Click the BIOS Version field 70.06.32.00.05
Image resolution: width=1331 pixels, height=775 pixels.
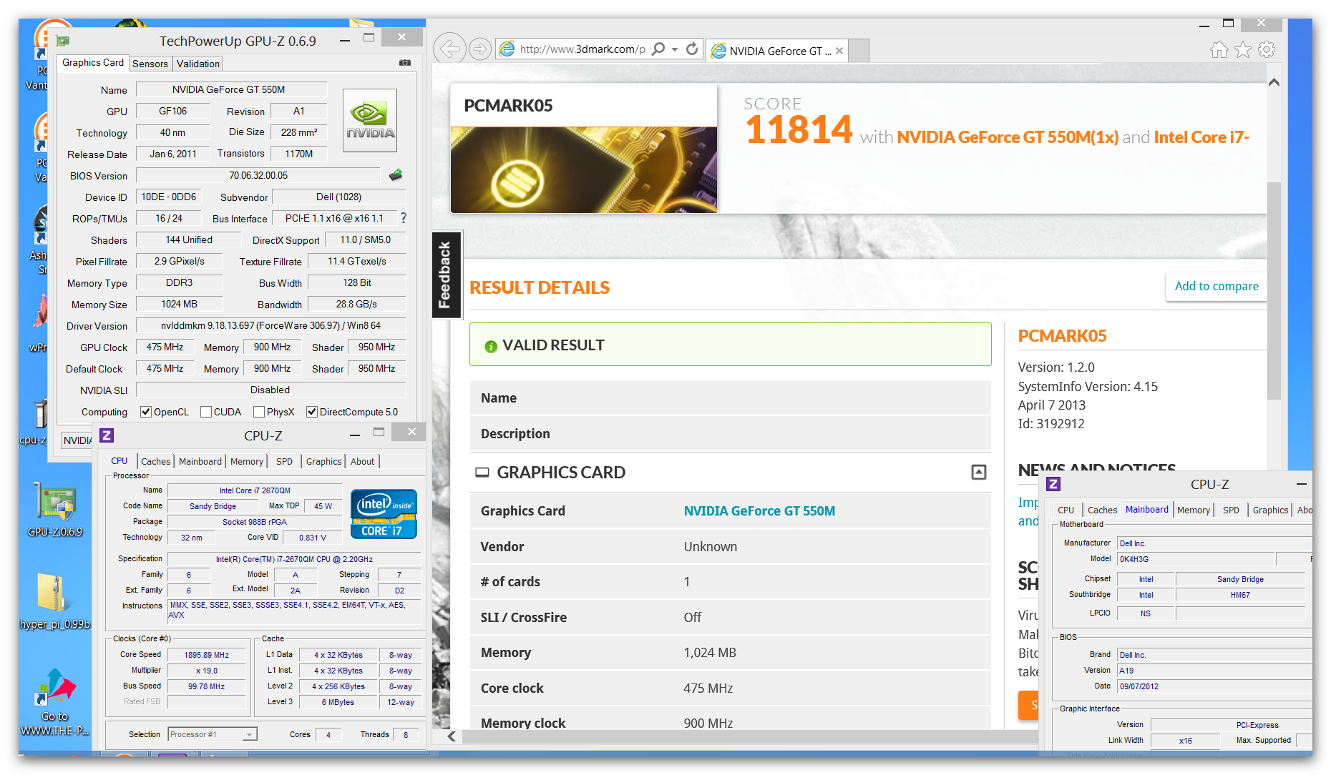258,175
